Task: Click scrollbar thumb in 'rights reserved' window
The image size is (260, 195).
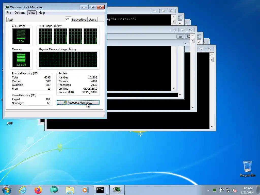Action: 174,22
